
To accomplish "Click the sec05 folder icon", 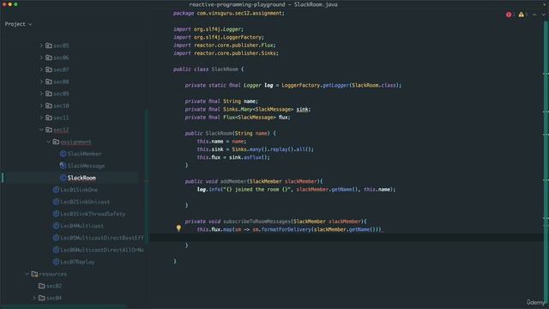I will 49,45.
